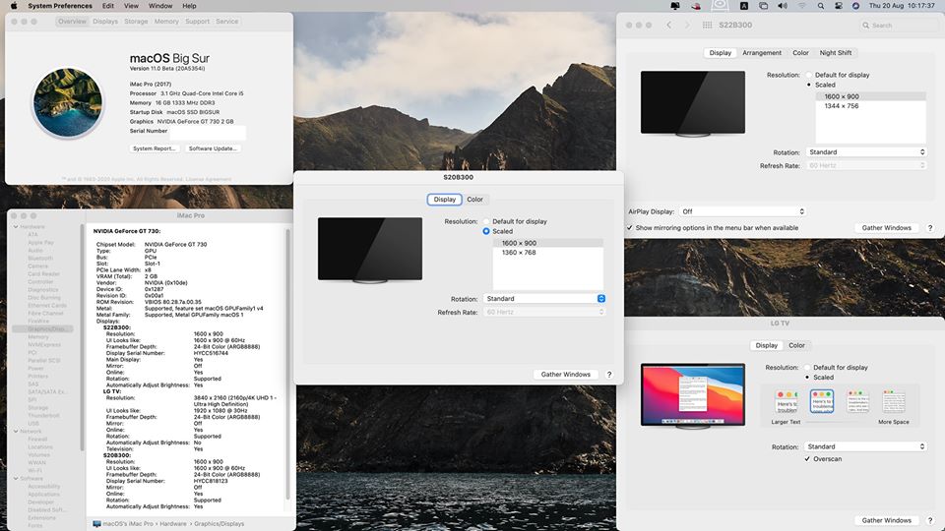The width and height of the screenshot is (945, 531).
Task: Collapse the Software section in System Report sidebar
Action: 16,479
